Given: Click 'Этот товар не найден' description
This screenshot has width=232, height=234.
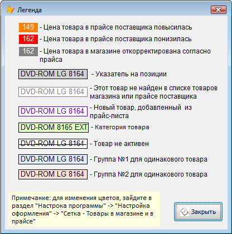Looking at the screenshot, I should click(x=154, y=92).
